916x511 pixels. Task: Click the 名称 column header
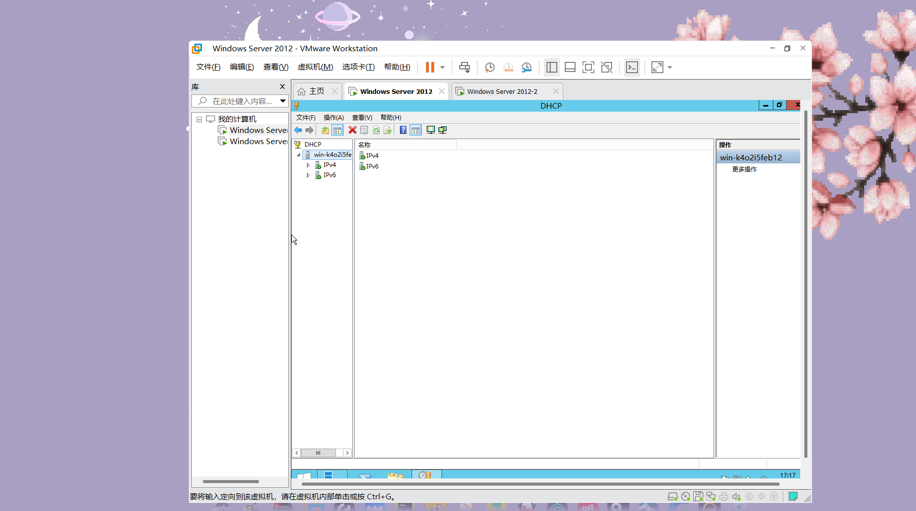coord(406,145)
